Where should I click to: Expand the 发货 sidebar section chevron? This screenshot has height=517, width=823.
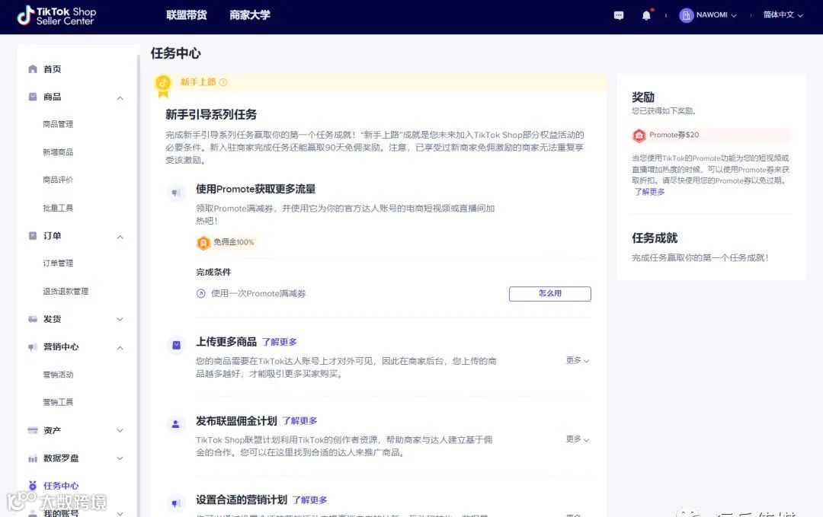(x=120, y=319)
